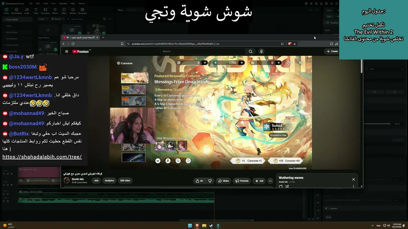The height and width of the screenshot is (229, 408).
Task: Open Stock Media in Filmora
Action: pyautogui.click(x=16, y=11)
